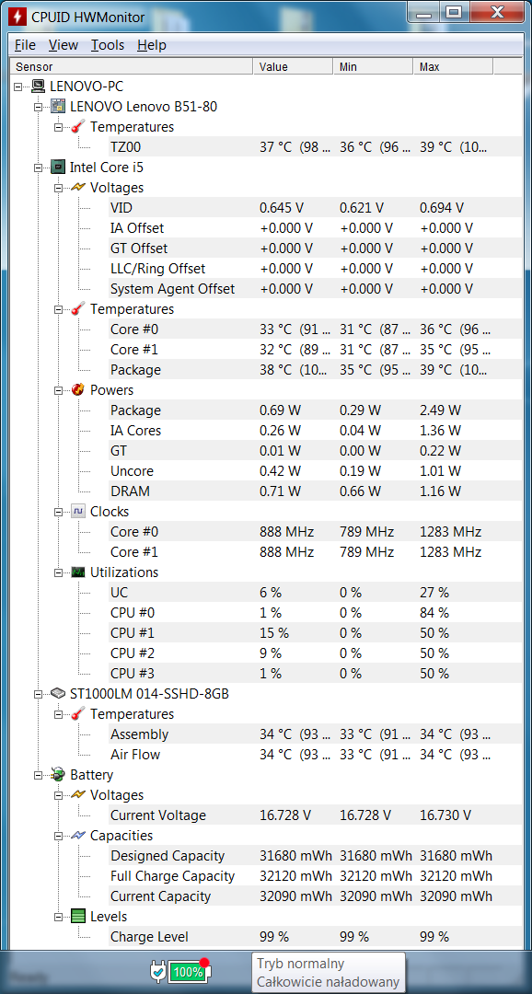This screenshot has width=532, height=994.
Task: Click the Intel Core i5 processor chip icon
Action: (x=58, y=168)
